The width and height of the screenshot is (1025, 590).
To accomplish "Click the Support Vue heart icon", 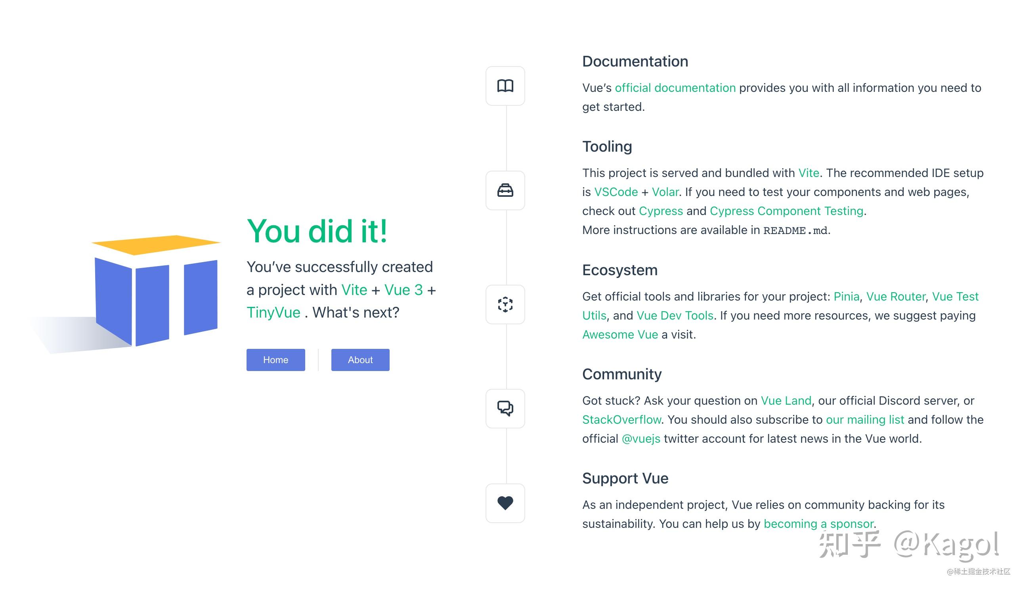I will (x=505, y=503).
